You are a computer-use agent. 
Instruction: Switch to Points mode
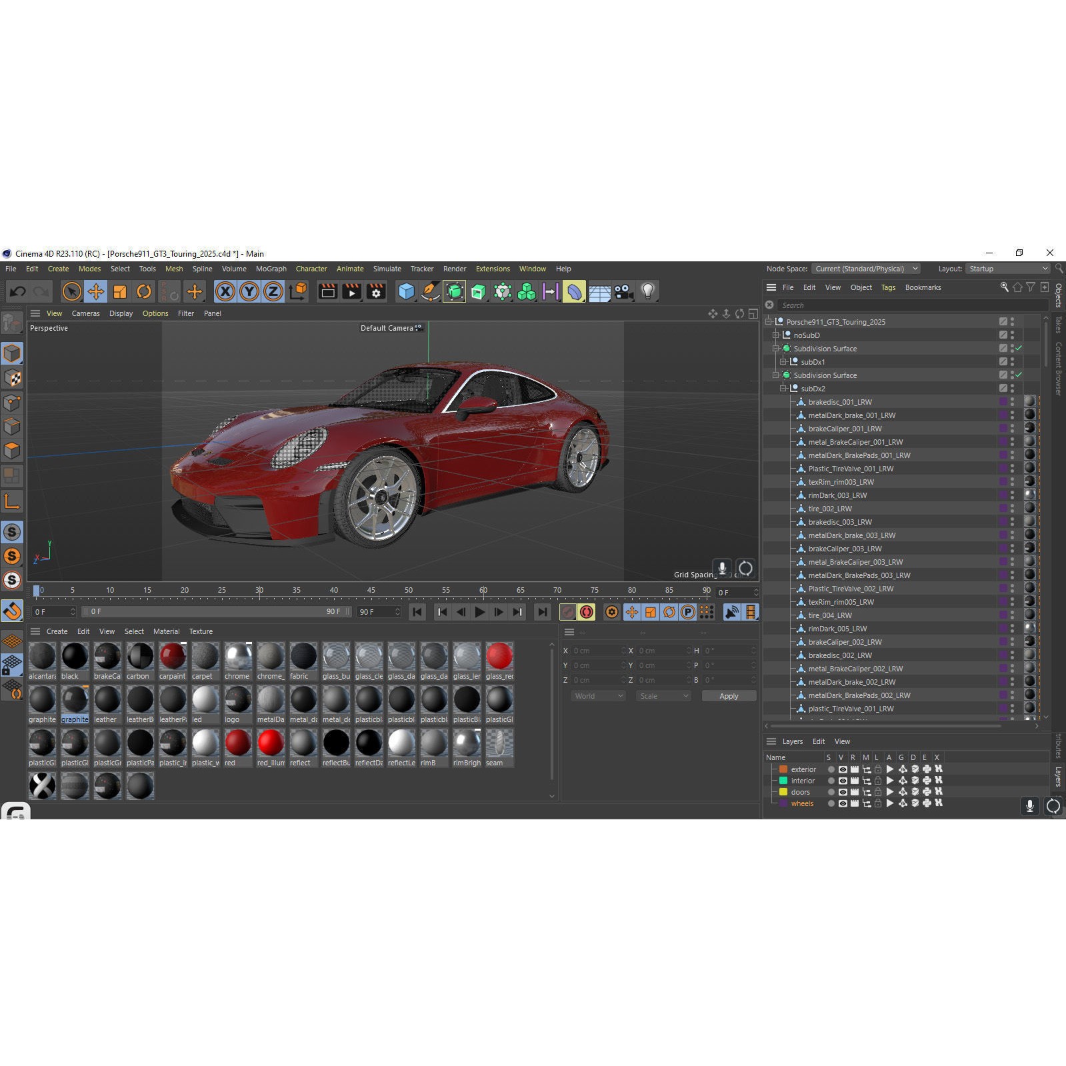(x=12, y=403)
